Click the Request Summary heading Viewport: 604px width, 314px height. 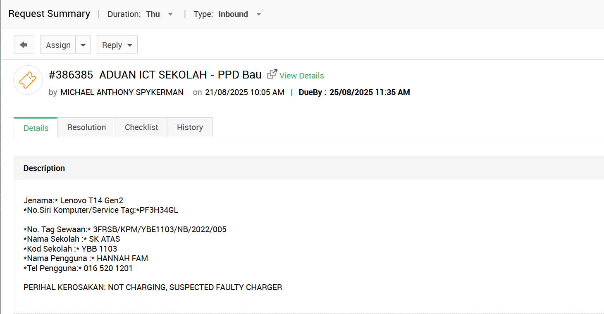pos(49,14)
